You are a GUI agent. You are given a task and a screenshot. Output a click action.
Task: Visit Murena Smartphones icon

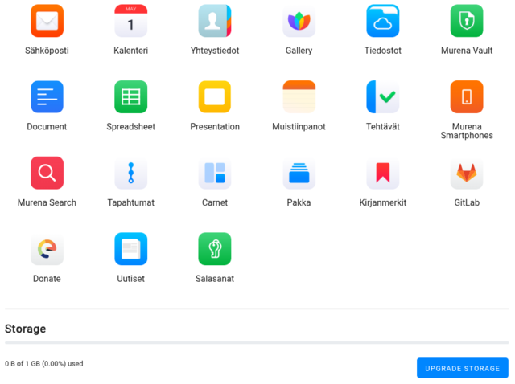467,96
